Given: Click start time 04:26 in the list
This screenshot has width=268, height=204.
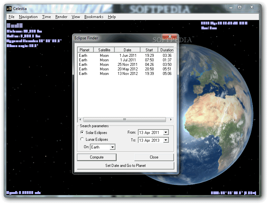Looking at the screenshot, I should click(149, 65).
